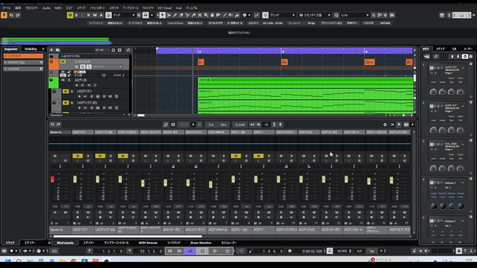Click Abs button in MixConsole
477x268 pixels.
[x=223, y=125]
